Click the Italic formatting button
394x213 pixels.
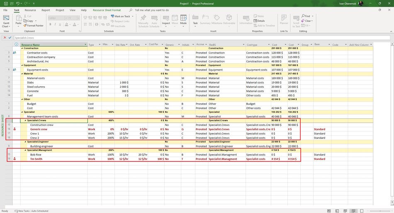[x=55, y=24]
